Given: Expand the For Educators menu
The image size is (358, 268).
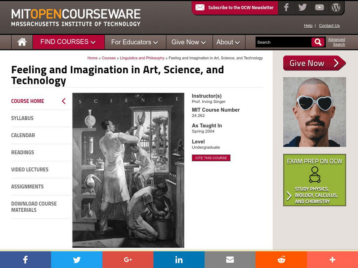Looking at the screenshot, I should pyautogui.click(x=135, y=42).
